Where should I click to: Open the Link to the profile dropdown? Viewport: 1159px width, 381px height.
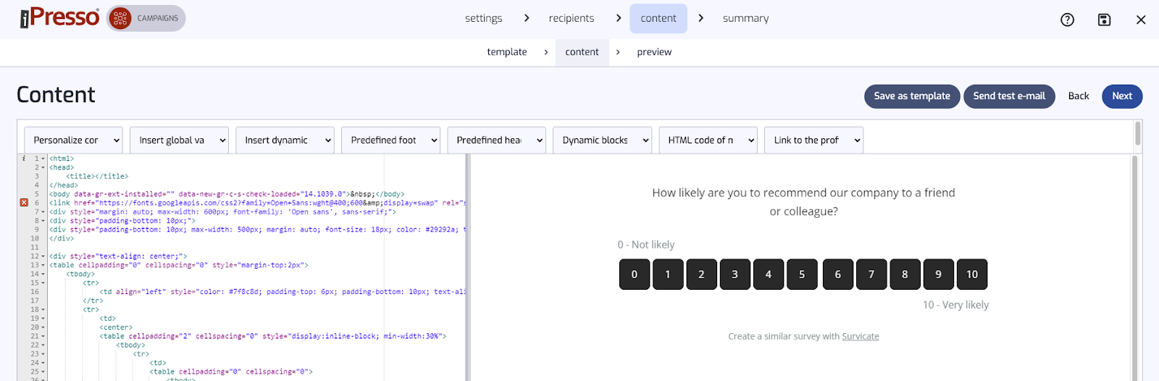tap(813, 140)
